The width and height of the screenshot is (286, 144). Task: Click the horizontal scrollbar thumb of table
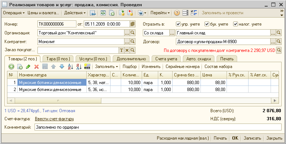click(x=58, y=101)
